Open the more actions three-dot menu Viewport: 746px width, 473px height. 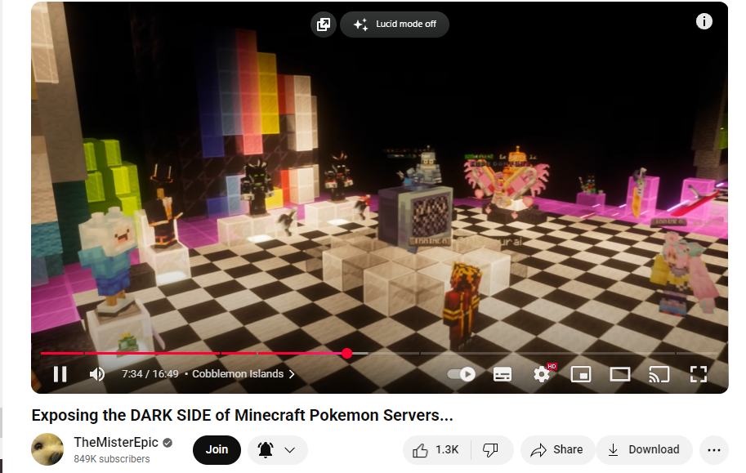coord(713,449)
